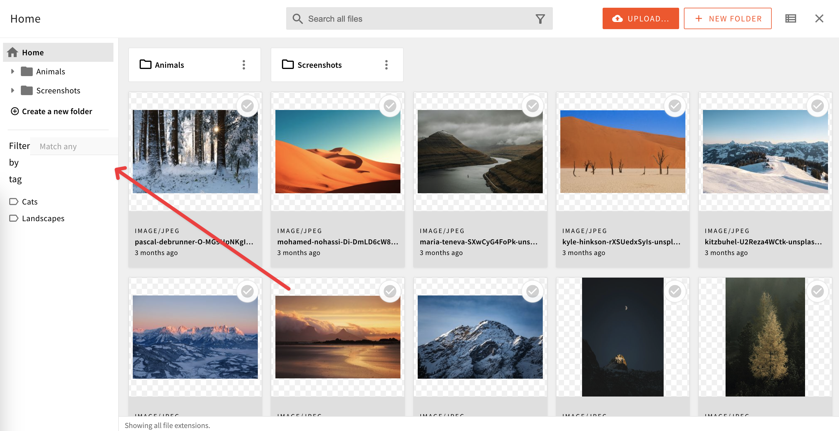Screen dimensions: 839x431
Task: Select the snowy forest image via its checkmark
Action: [247, 106]
